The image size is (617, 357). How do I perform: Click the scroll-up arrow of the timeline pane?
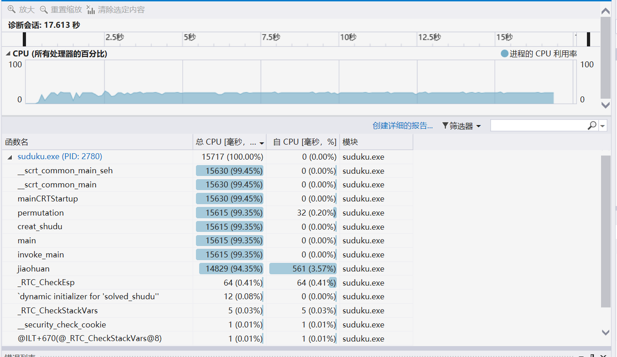(606, 11)
